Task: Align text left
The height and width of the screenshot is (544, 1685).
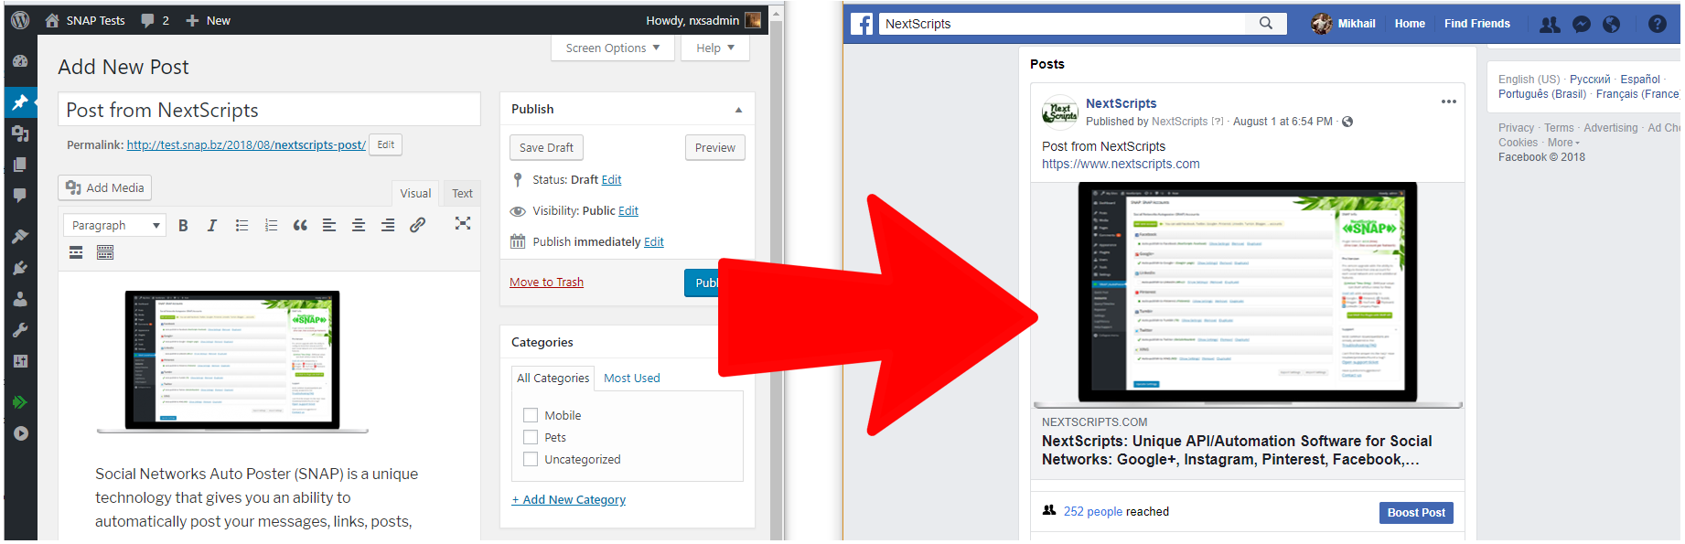Action: click(329, 225)
